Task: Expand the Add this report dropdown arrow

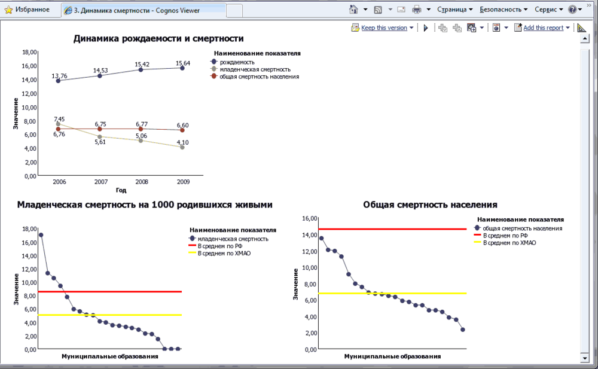Action: coord(568,28)
